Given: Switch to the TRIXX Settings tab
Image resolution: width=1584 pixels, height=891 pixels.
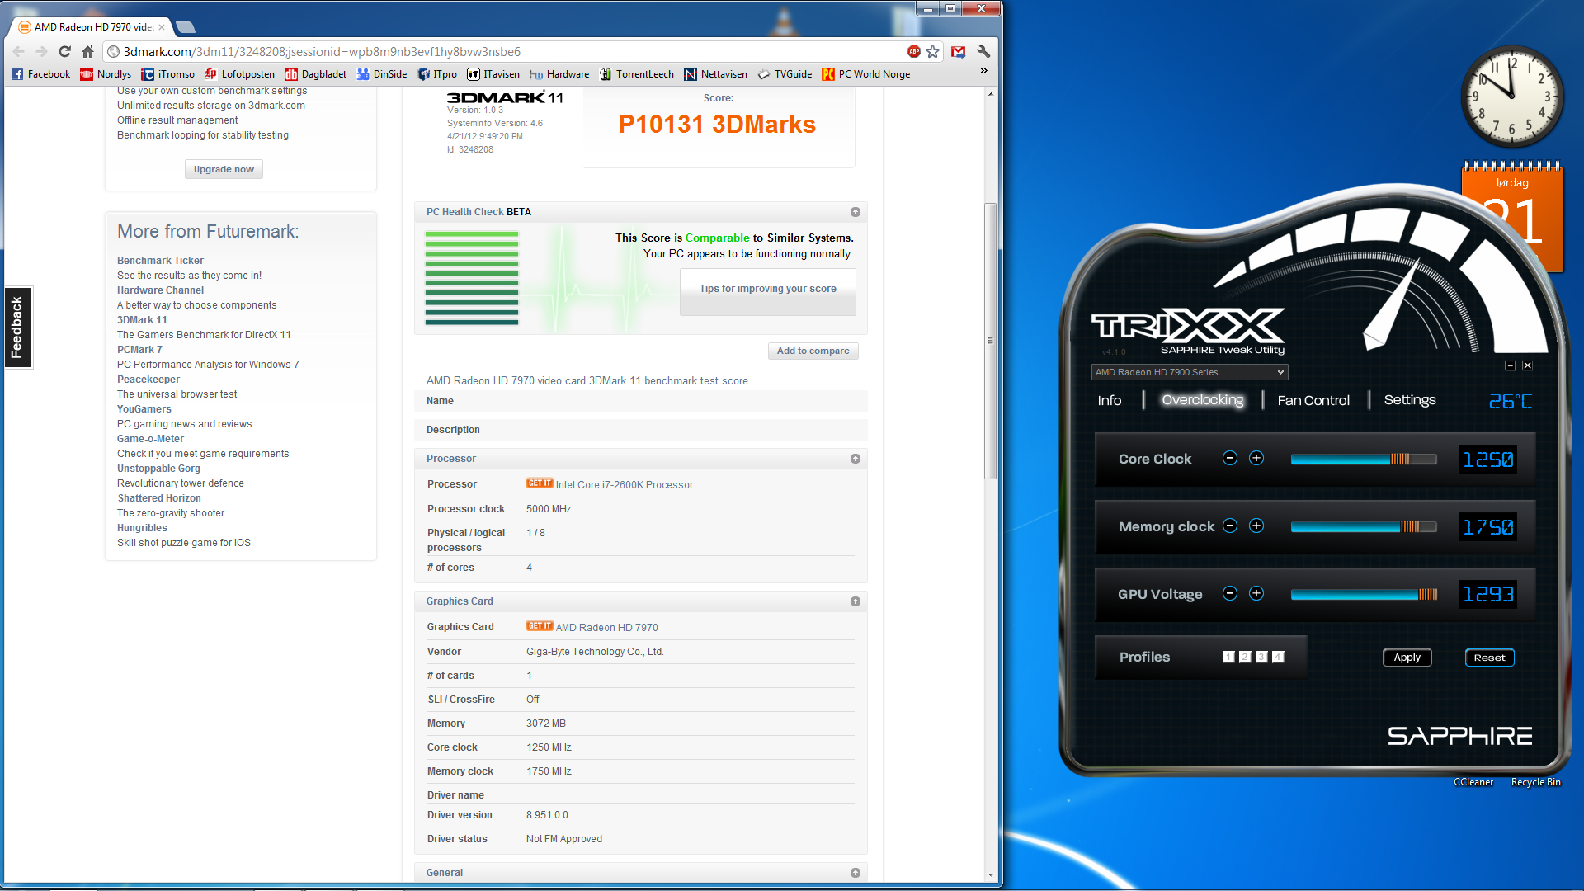Looking at the screenshot, I should tap(1409, 400).
